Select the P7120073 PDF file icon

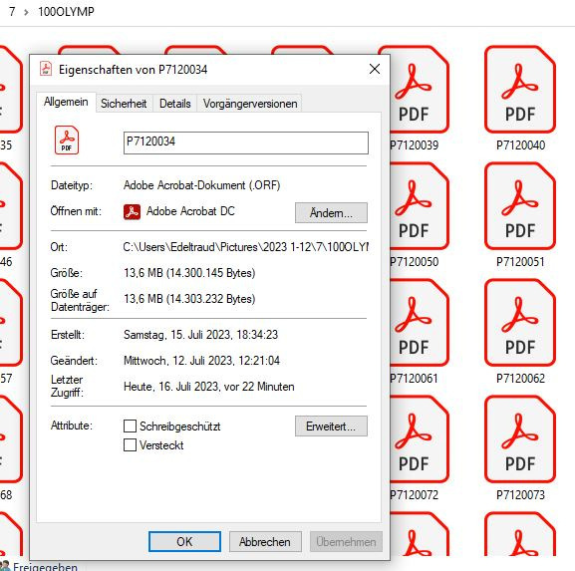(520, 439)
